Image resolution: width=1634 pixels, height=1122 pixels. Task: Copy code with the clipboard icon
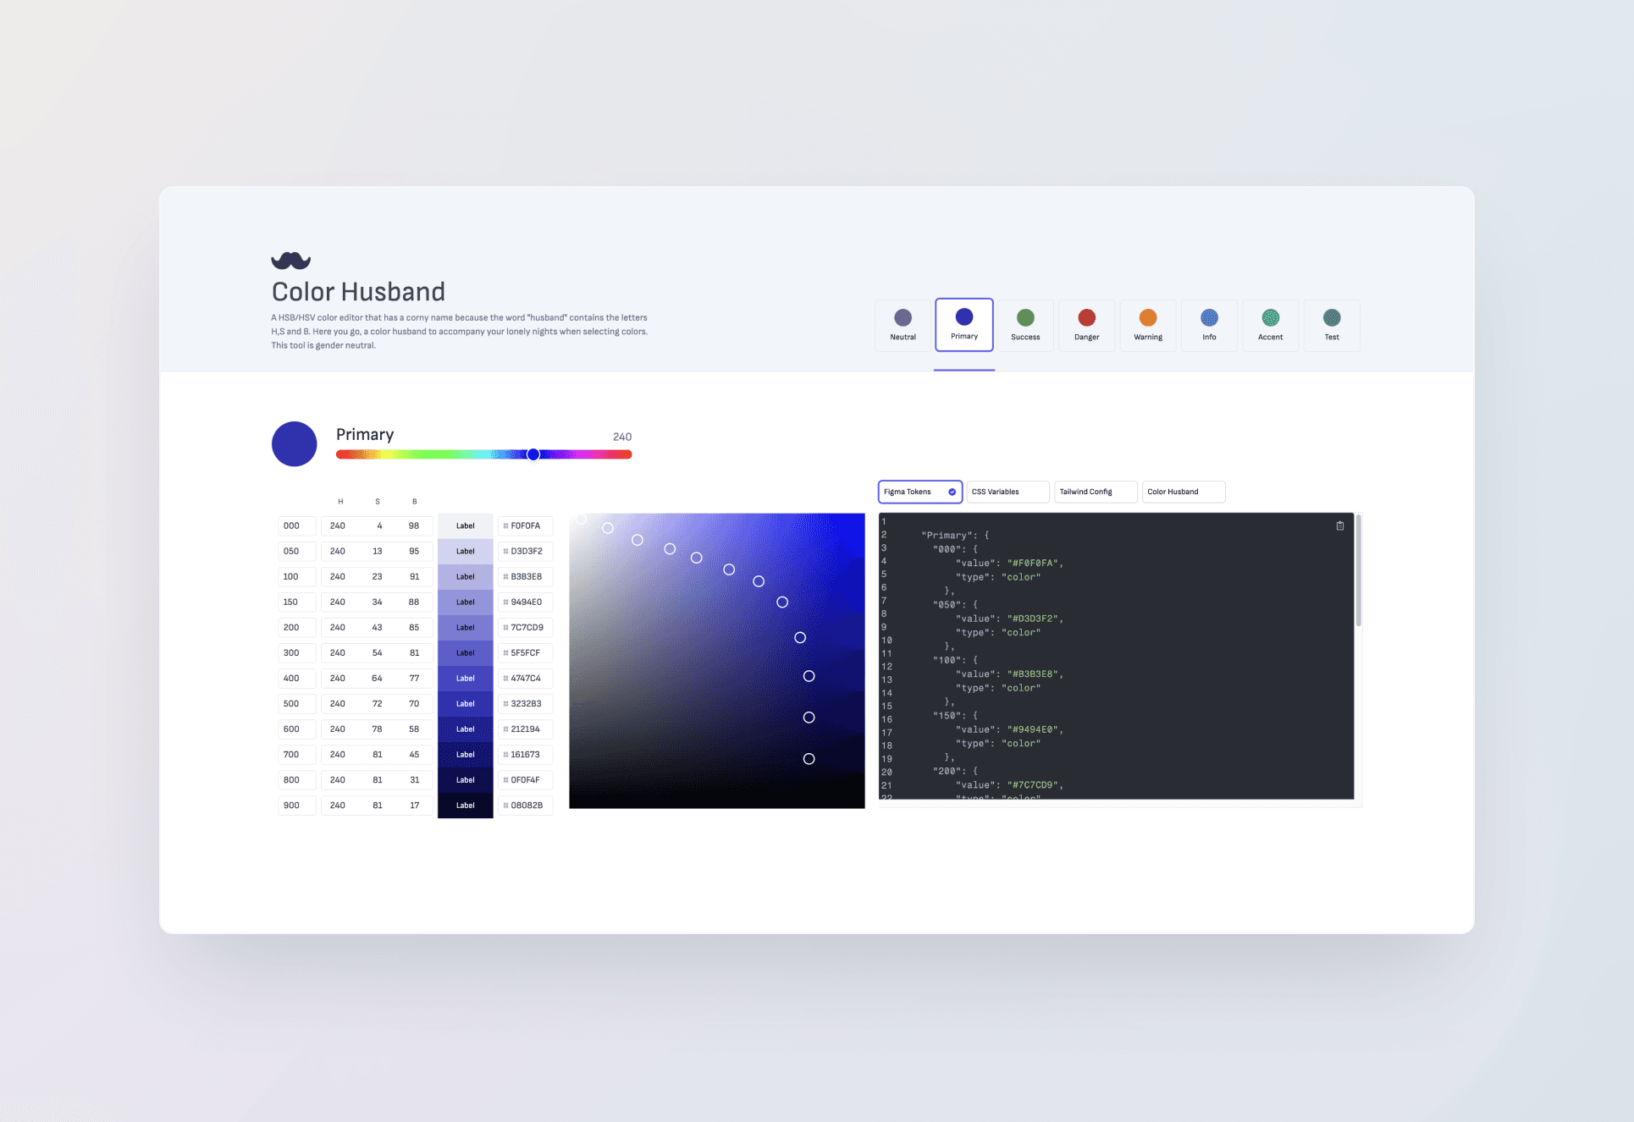(1340, 525)
